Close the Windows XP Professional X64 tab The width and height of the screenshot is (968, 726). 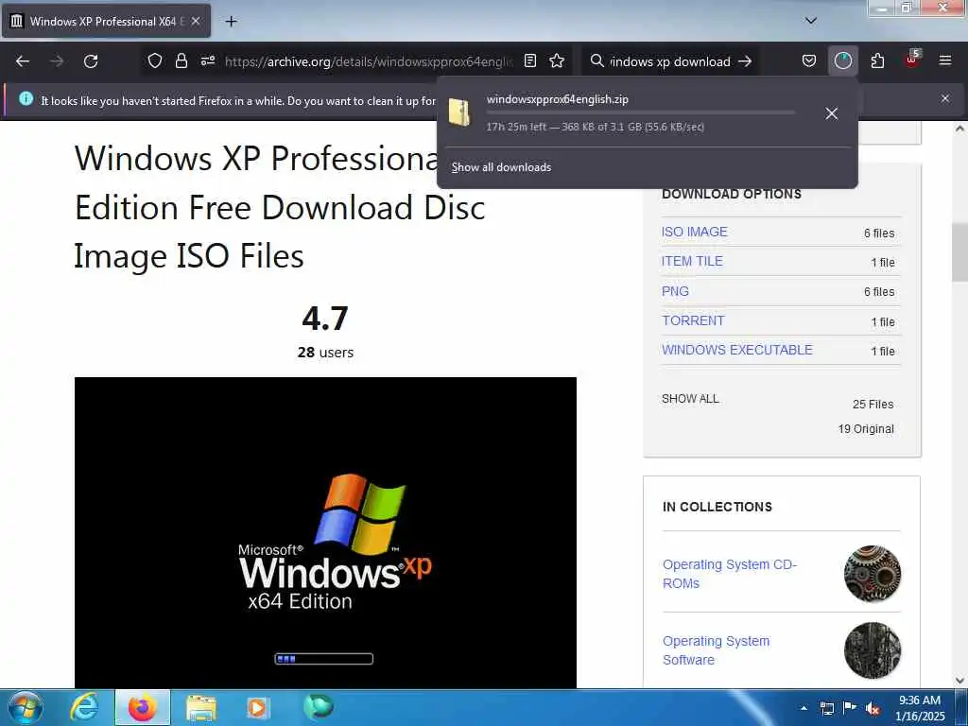tap(196, 21)
